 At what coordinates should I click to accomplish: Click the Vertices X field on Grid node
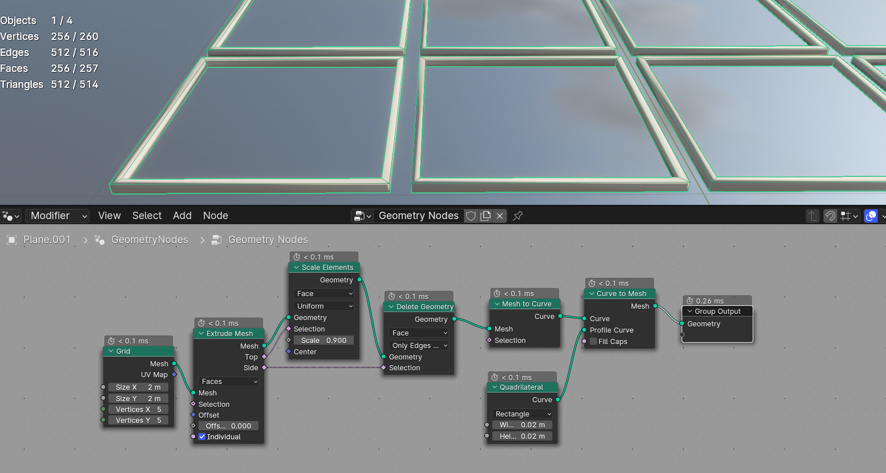click(137, 410)
